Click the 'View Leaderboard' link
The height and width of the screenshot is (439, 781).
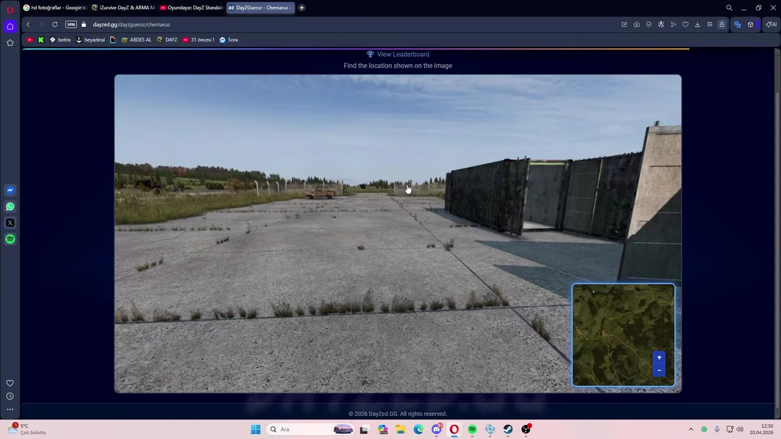[398, 54]
